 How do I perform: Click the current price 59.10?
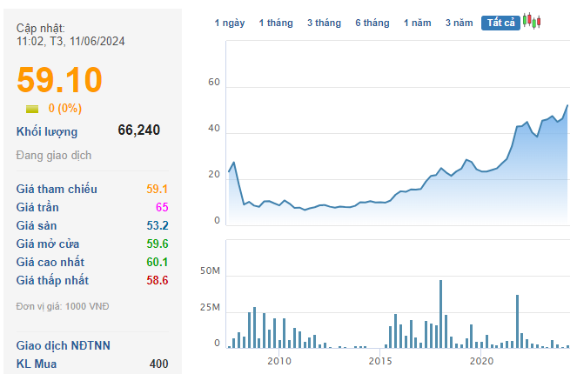tap(60, 79)
